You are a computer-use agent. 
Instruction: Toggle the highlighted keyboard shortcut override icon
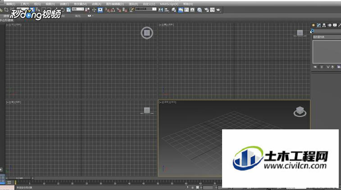(x=100, y=10)
